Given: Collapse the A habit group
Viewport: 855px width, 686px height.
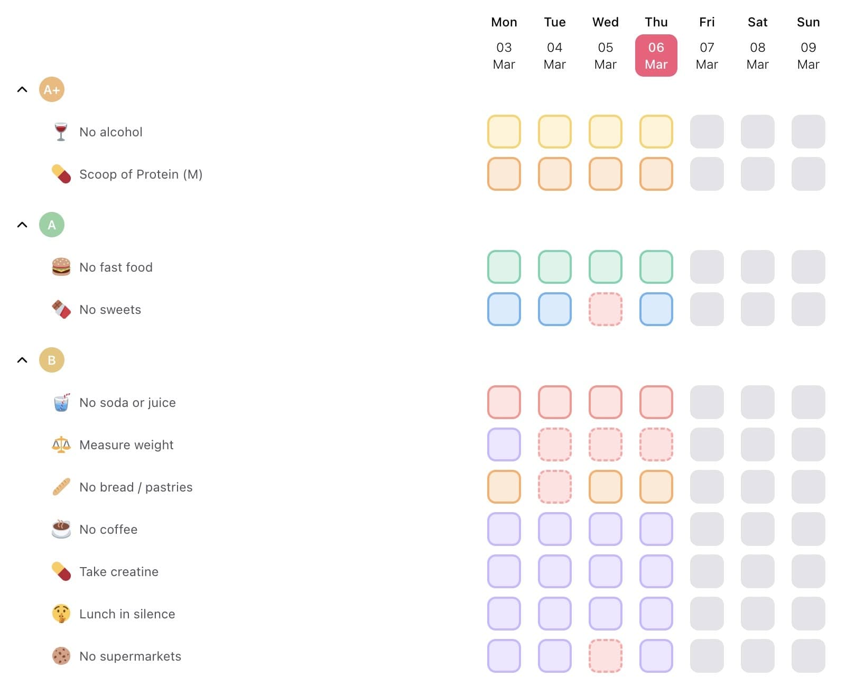Looking at the screenshot, I should 22,225.
